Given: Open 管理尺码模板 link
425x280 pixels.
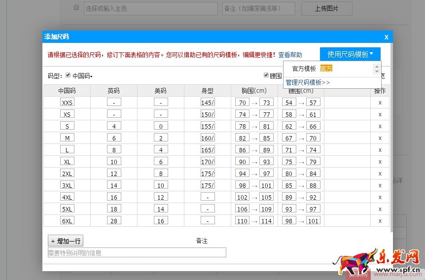Looking at the screenshot, I should click(308, 82).
